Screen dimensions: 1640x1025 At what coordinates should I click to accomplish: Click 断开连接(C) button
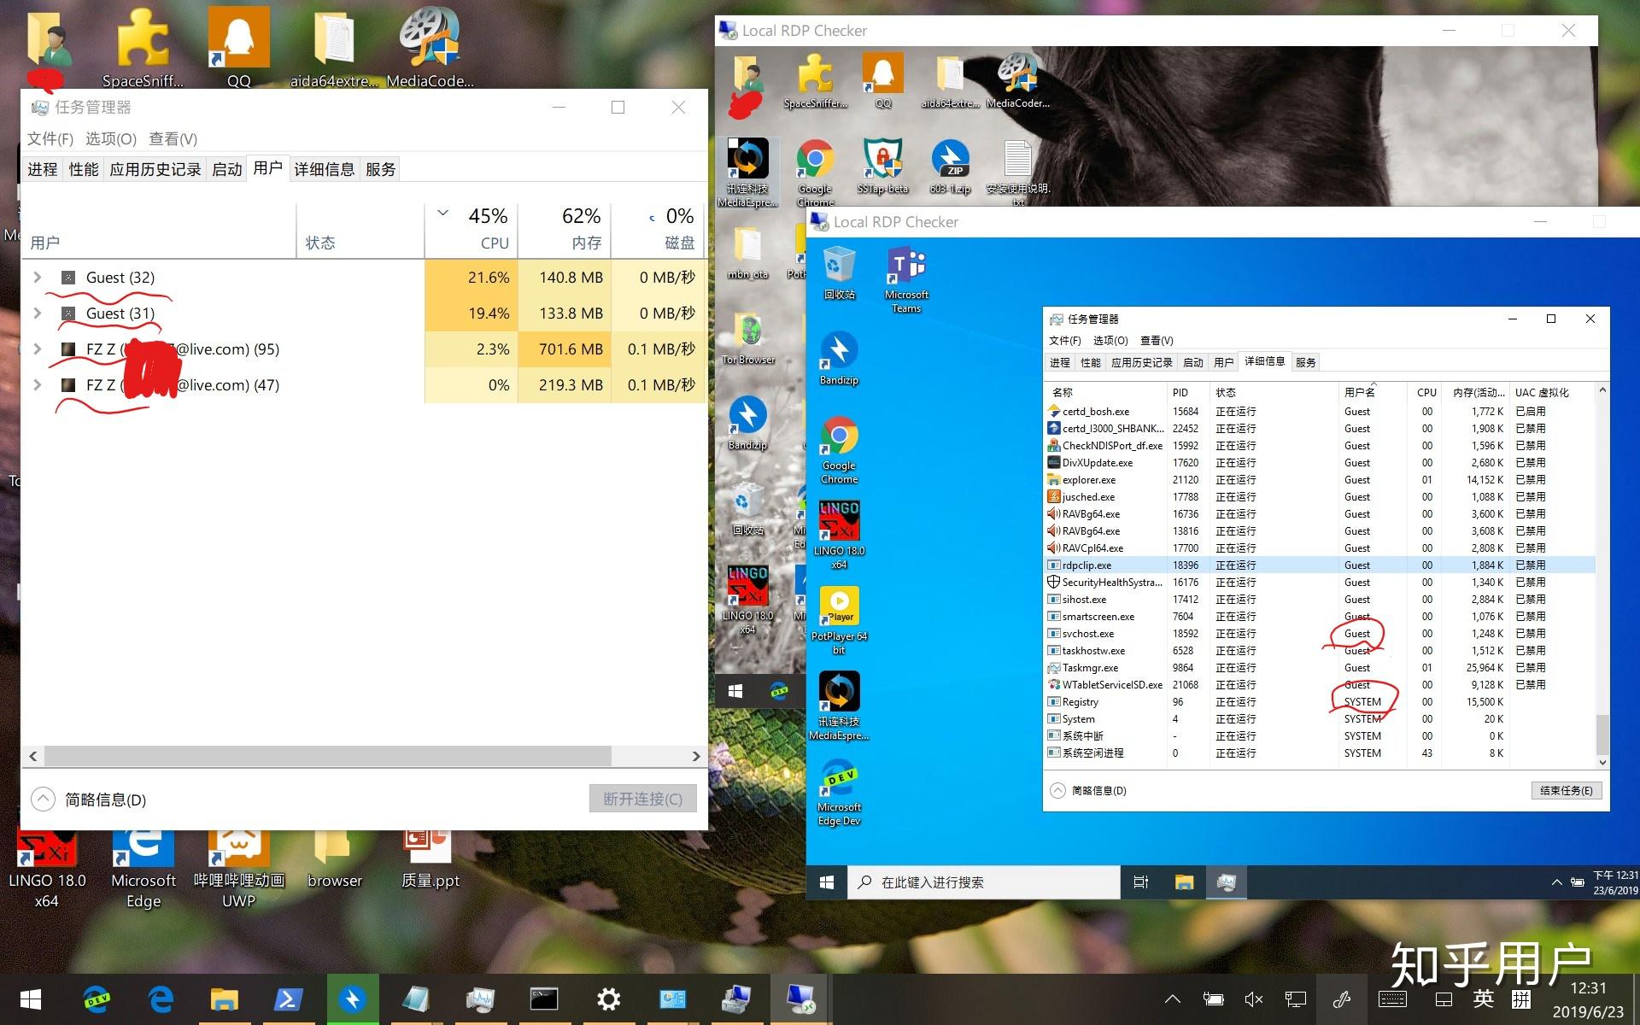pyautogui.click(x=643, y=799)
